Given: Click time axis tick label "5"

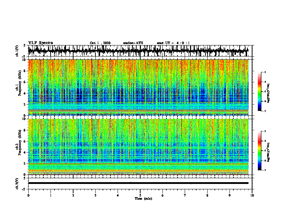Looking at the screenshot, I should [x=140, y=195].
